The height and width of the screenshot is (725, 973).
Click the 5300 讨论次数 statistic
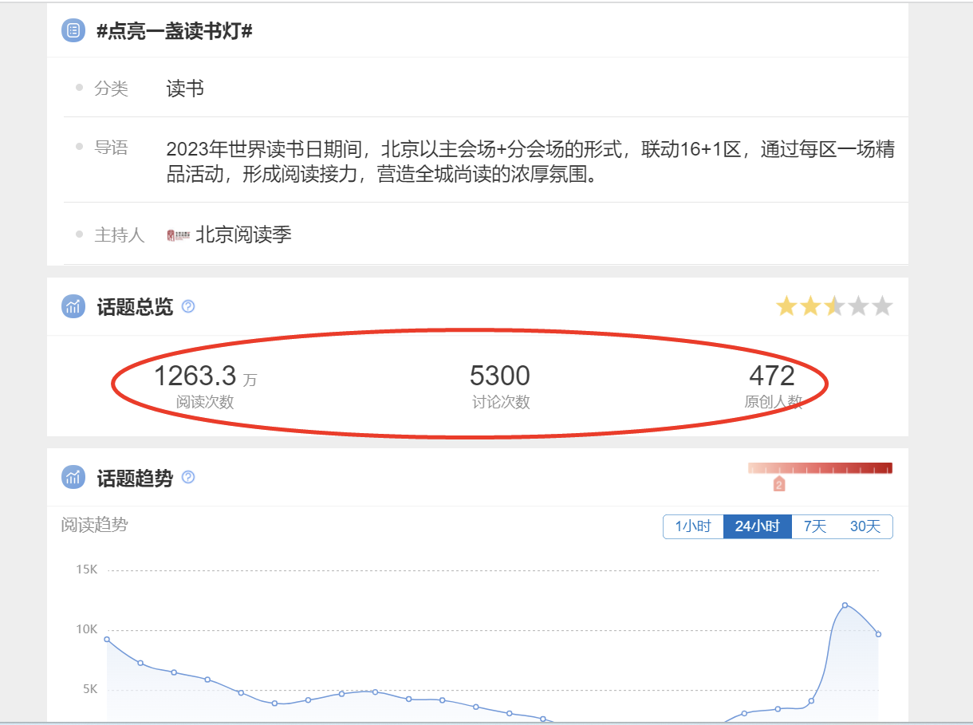(x=500, y=376)
